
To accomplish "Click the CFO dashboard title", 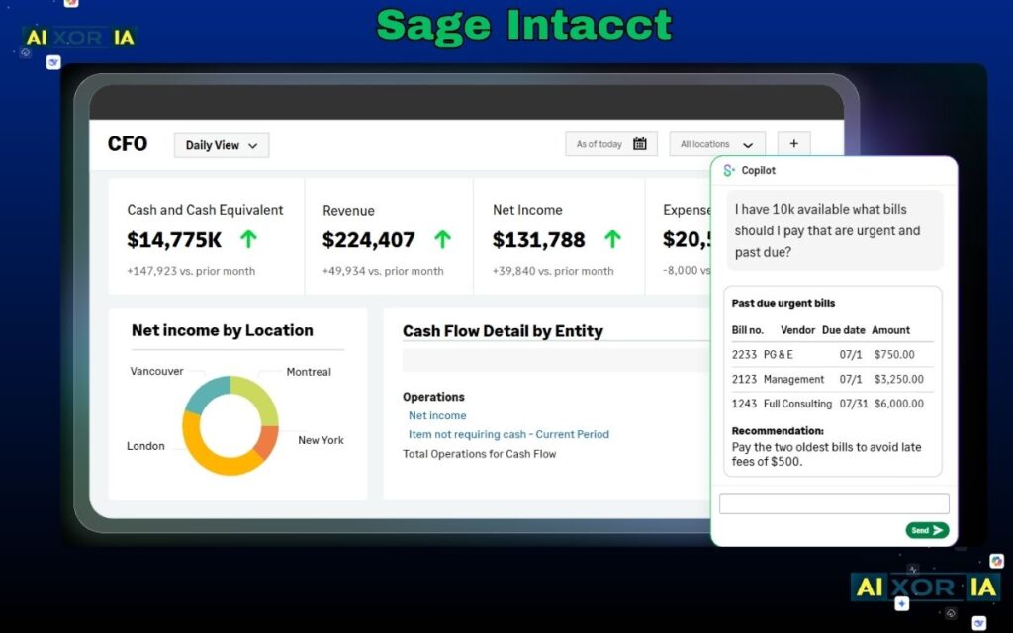I will [x=127, y=143].
